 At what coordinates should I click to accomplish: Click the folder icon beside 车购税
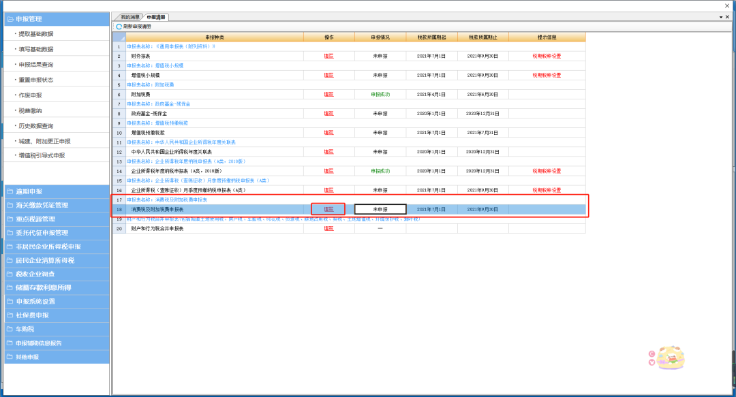point(10,329)
